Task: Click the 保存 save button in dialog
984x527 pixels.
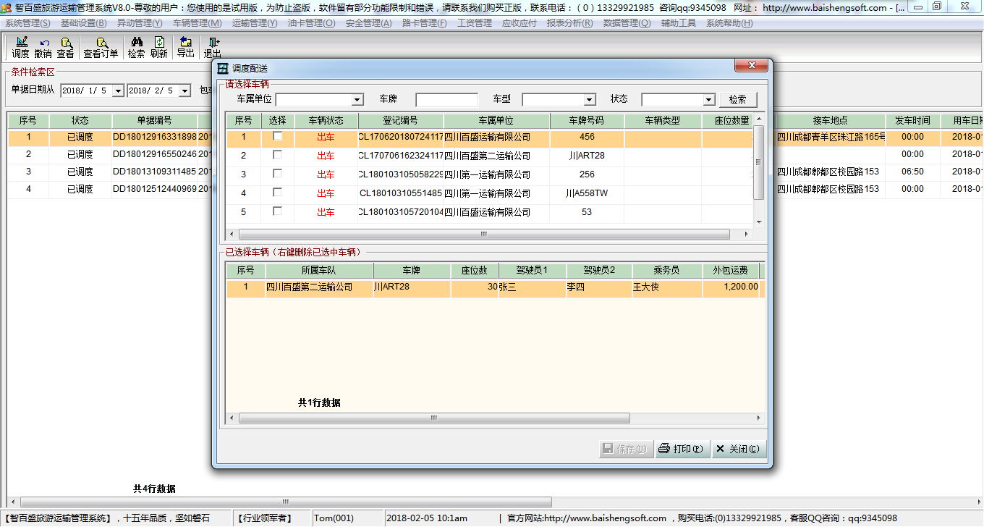Action: (x=627, y=449)
